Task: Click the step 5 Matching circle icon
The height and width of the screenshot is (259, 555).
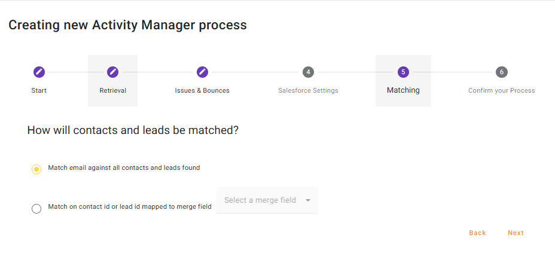Action: point(403,72)
